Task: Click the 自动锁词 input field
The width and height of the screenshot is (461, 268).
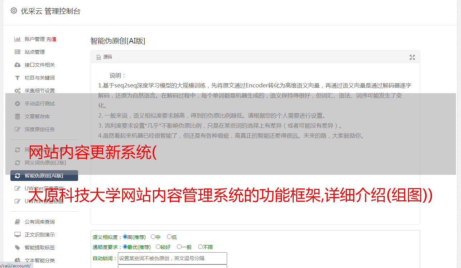Action: click(172, 258)
